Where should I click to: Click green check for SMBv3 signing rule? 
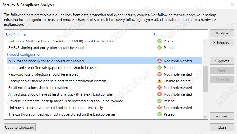click(x=160, y=47)
